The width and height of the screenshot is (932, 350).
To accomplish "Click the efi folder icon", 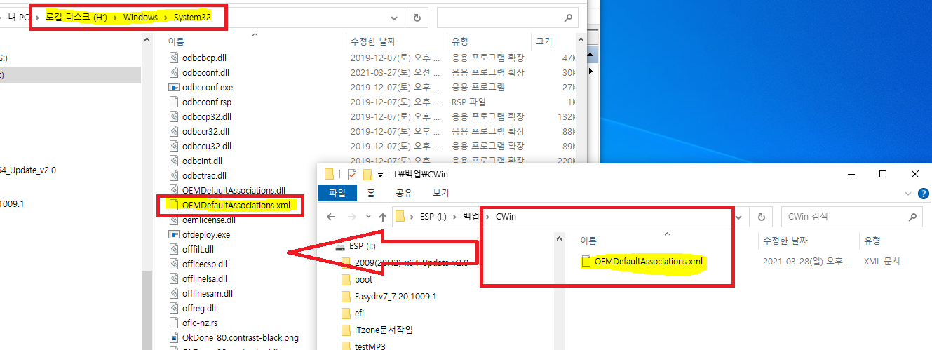I will pyautogui.click(x=346, y=313).
